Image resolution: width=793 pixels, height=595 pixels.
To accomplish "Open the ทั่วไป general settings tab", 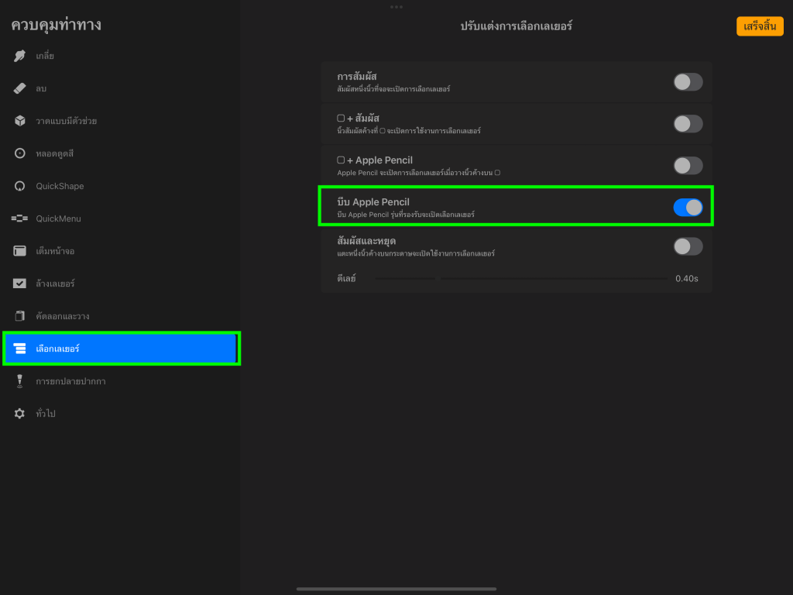I will pyautogui.click(x=45, y=414).
